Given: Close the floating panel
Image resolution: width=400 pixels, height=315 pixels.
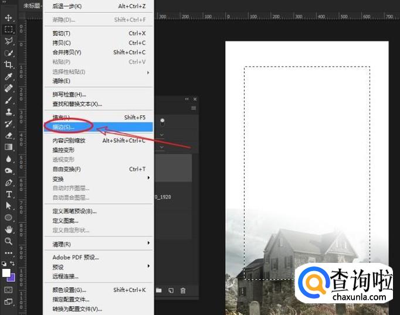Looking at the screenshot, I should [x=195, y=99].
